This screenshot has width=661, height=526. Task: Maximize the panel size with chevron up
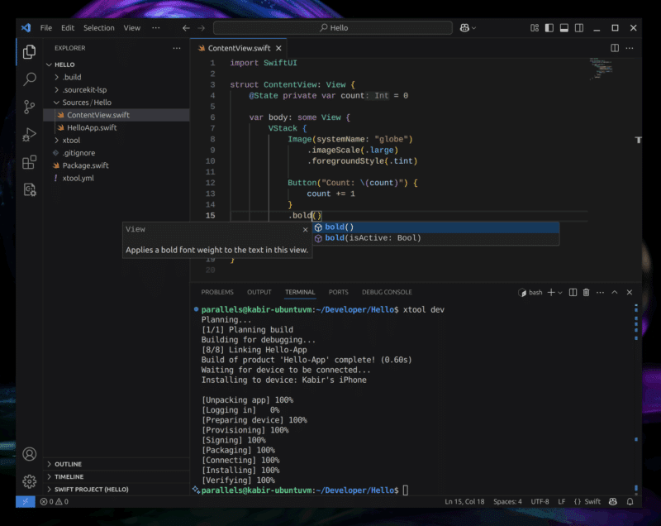[615, 292]
